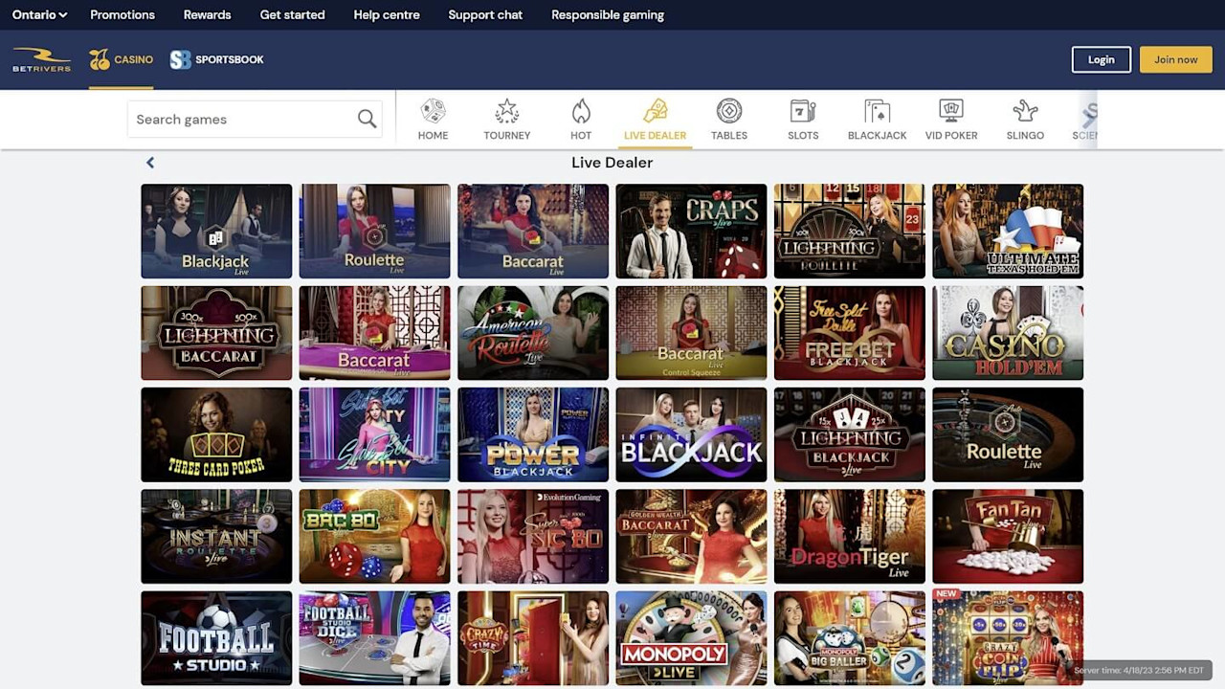Launch Super Sic Bo
The width and height of the screenshot is (1225, 689).
pos(533,536)
